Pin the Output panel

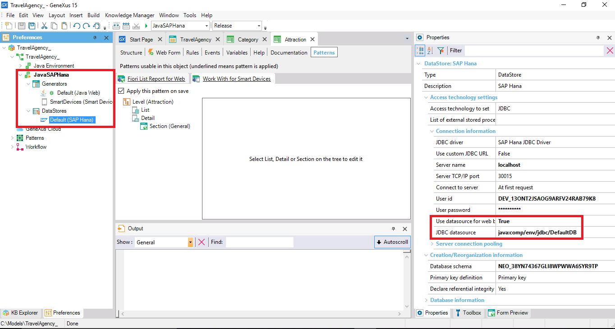coord(393,229)
